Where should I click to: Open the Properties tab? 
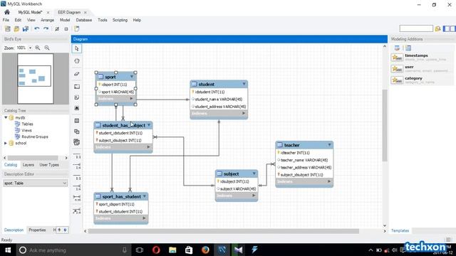[37, 230]
